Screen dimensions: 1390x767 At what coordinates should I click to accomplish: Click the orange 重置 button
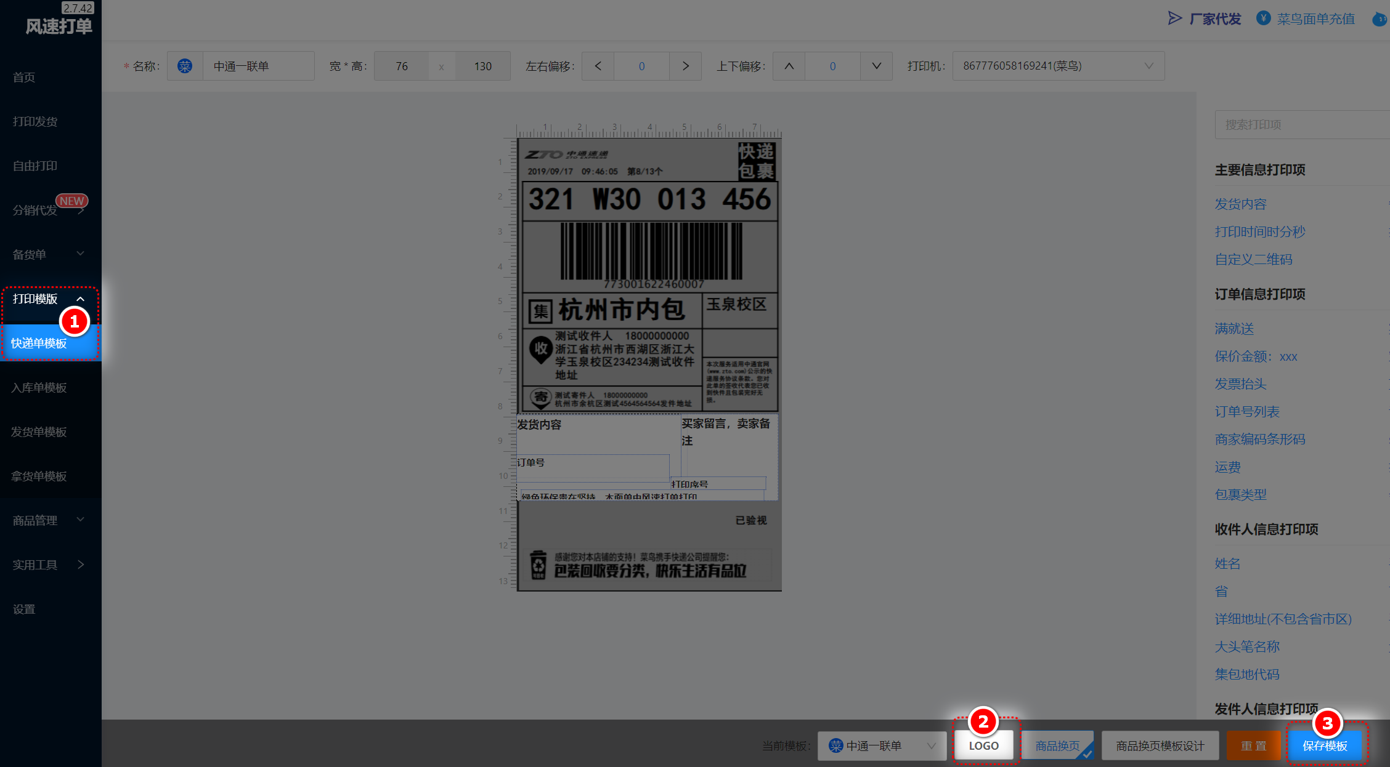[x=1253, y=745]
